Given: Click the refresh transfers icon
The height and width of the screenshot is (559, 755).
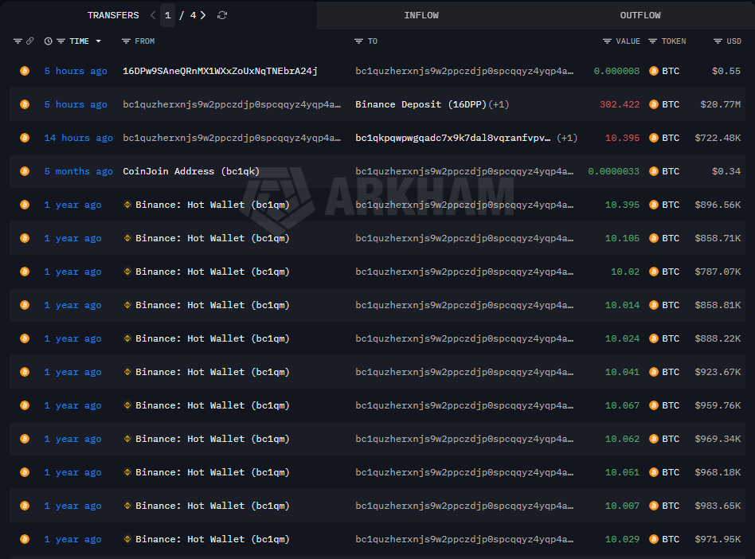Looking at the screenshot, I should 222,15.
